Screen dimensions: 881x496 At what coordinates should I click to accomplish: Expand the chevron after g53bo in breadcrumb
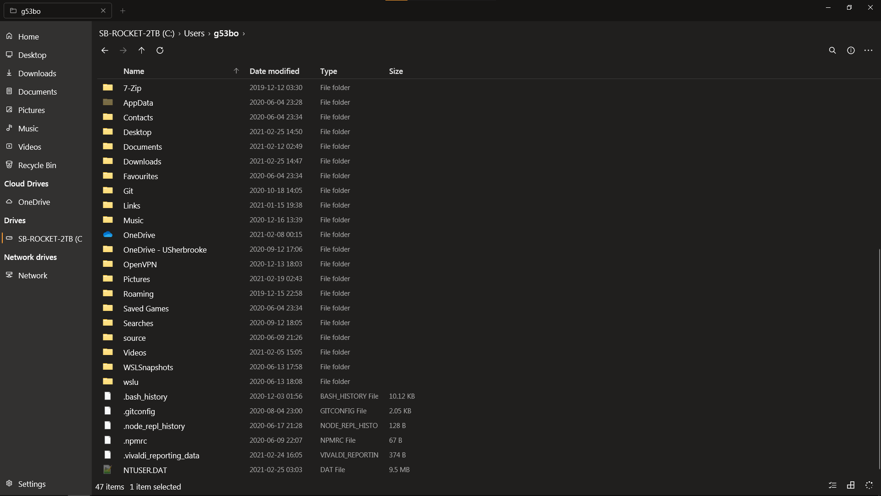[x=244, y=34]
